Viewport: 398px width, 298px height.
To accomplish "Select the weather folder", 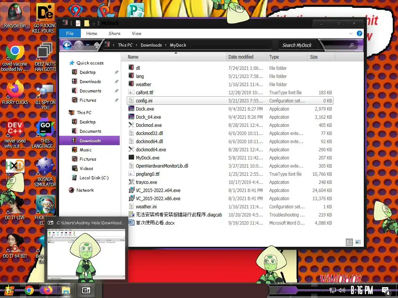I will [x=143, y=84].
